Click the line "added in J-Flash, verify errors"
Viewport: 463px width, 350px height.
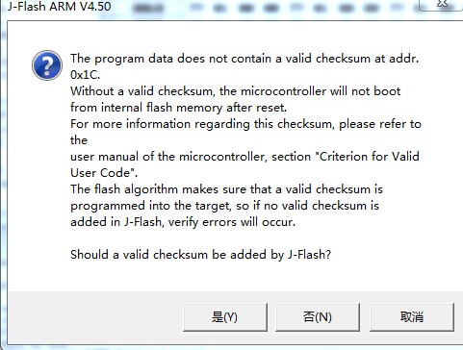pos(183,222)
